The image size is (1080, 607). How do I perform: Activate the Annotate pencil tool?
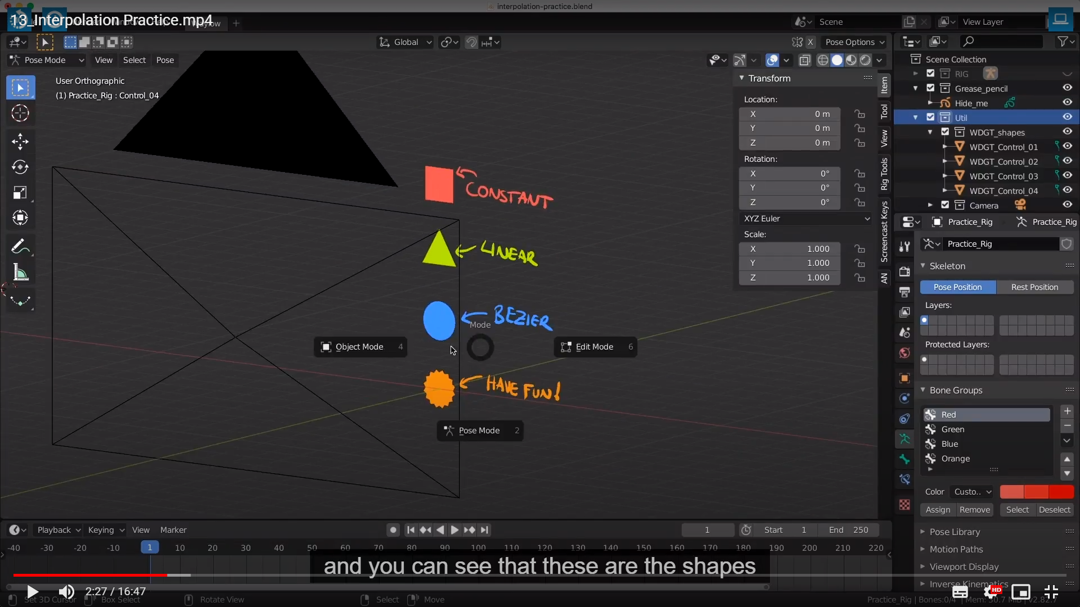point(19,246)
